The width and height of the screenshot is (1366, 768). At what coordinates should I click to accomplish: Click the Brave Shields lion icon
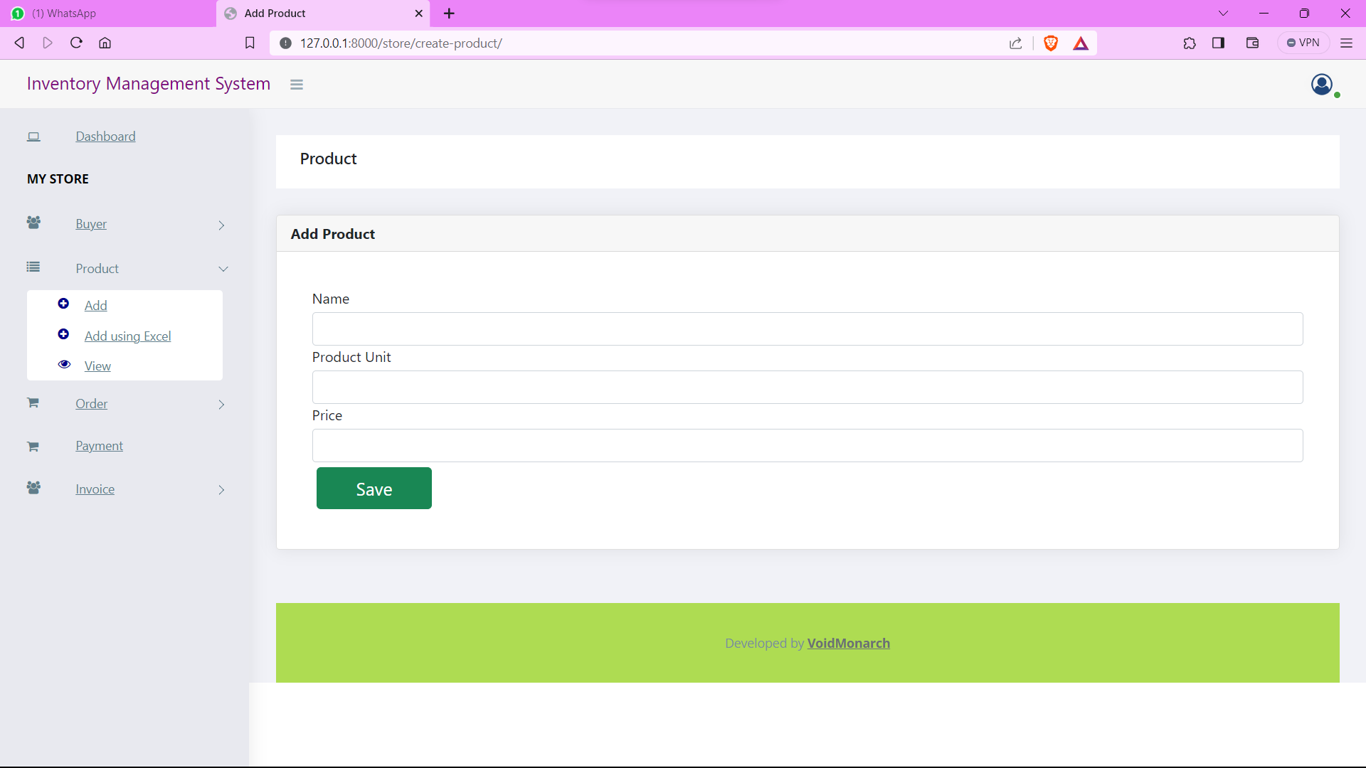1051,43
